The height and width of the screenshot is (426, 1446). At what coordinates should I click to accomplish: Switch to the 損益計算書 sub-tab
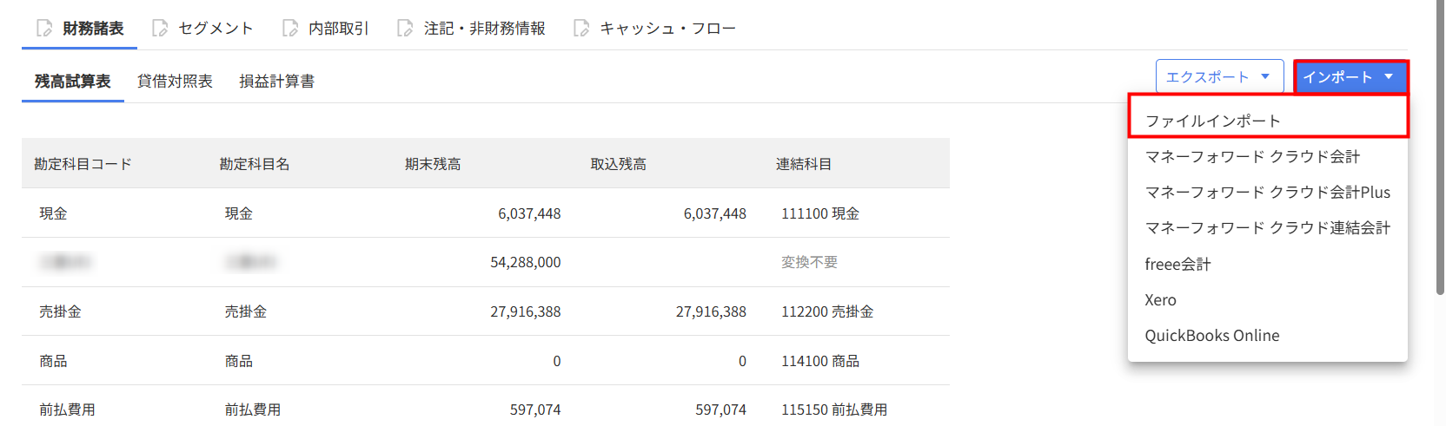(276, 82)
